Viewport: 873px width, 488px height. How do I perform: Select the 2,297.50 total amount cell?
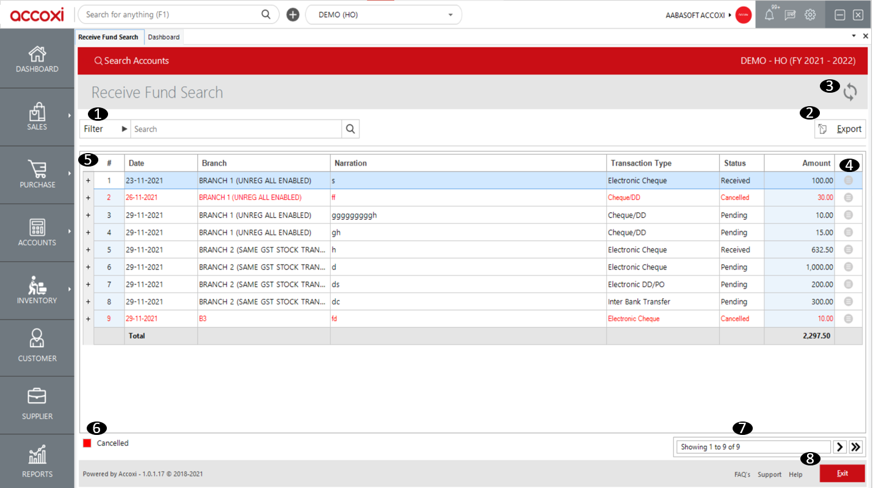click(799, 336)
